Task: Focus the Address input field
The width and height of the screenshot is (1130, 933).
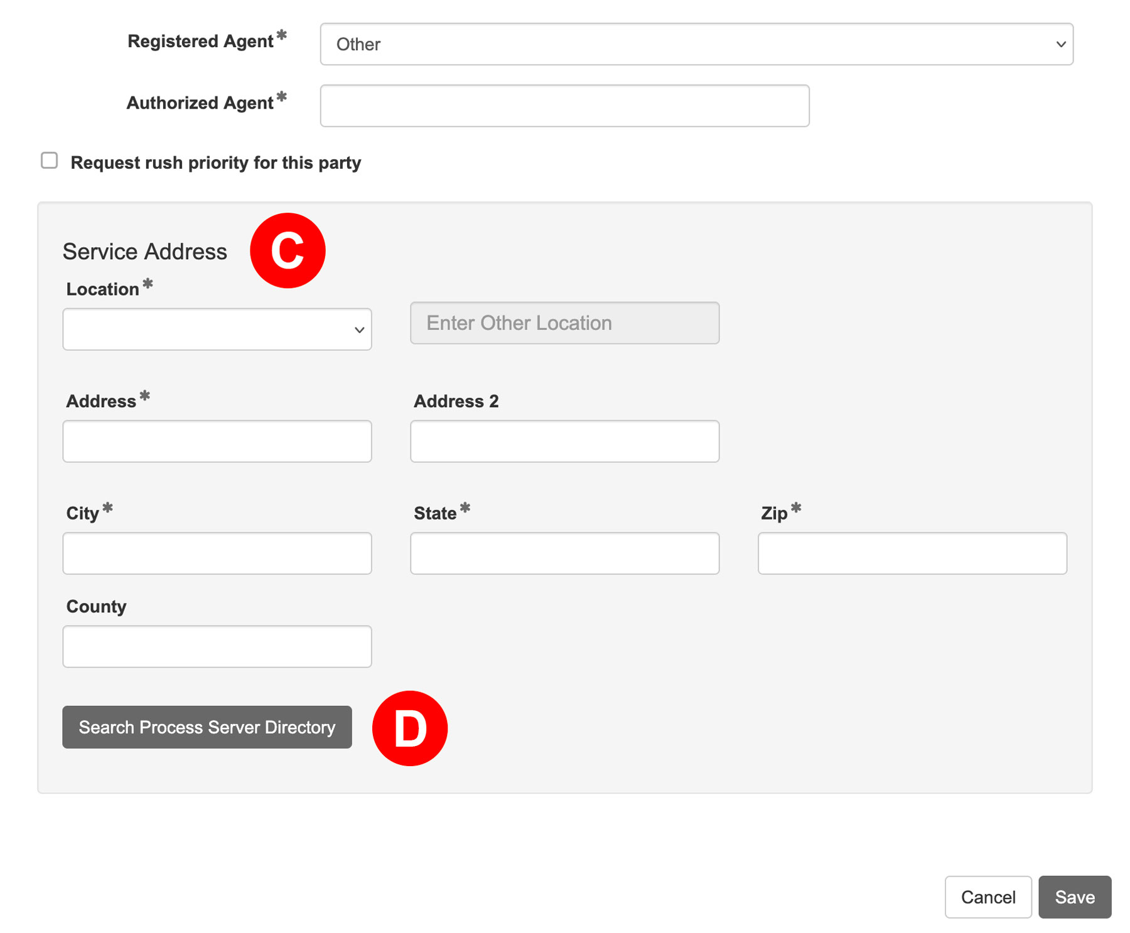Action: coord(217,441)
